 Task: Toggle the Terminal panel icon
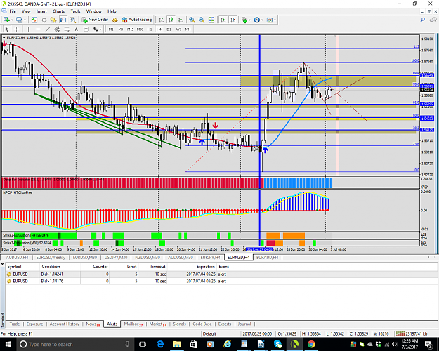point(63,20)
